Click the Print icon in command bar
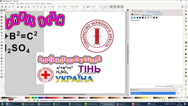 [186, 21]
